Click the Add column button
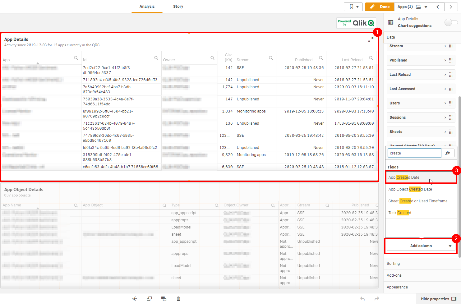The height and width of the screenshot is (304, 461). tap(421, 246)
